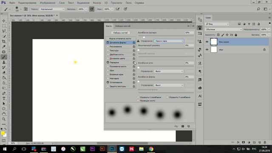Select the Clone Stamp tool

(4, 62)
